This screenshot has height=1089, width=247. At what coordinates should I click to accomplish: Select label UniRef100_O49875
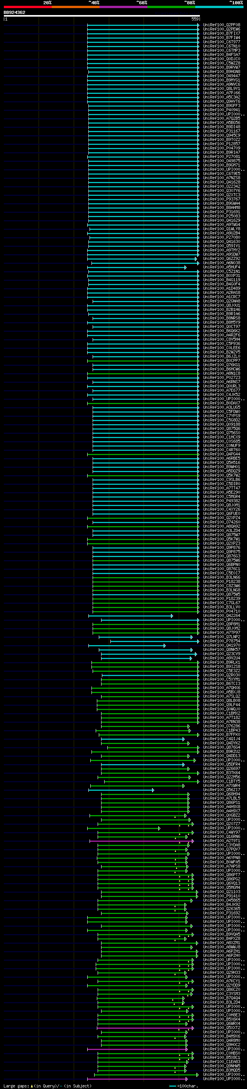click(222, 161)
